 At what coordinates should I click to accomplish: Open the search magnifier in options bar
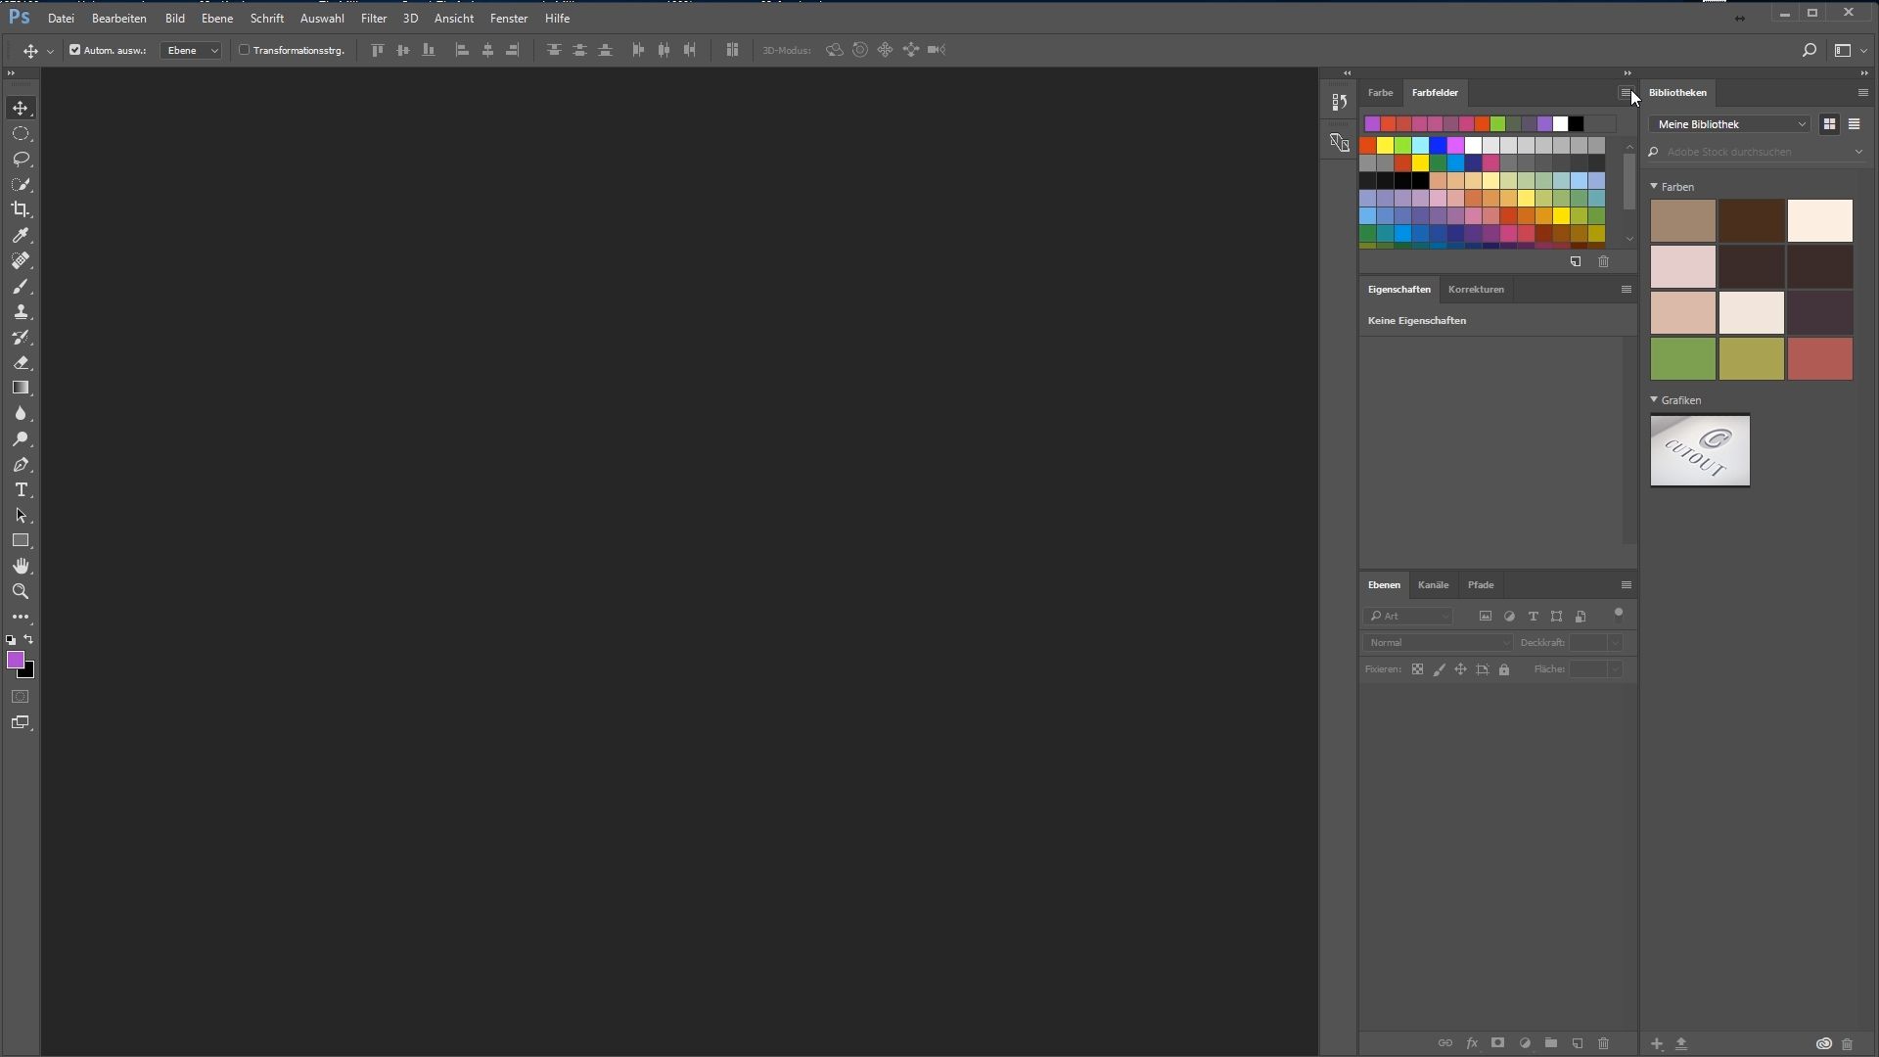click(x=1810, y=50)
